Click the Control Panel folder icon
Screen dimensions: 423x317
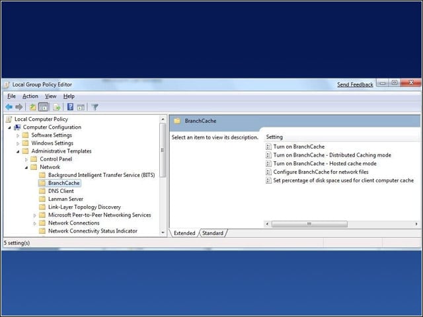point(34,159)
